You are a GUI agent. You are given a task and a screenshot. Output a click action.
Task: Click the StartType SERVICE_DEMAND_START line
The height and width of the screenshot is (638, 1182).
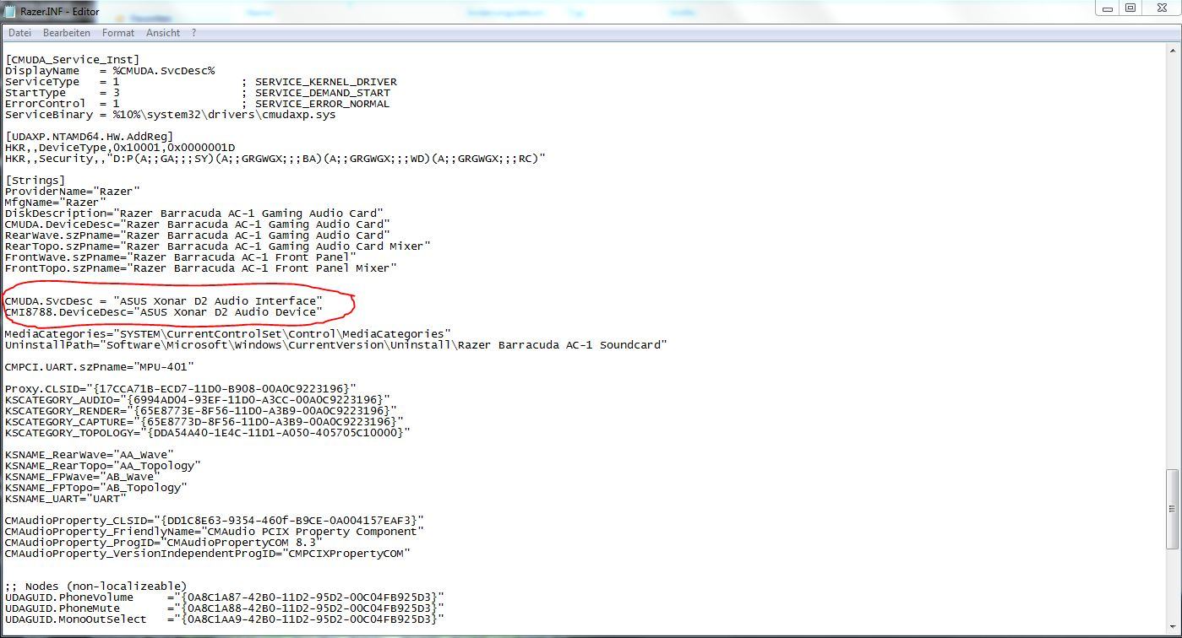tap(197, 93)
